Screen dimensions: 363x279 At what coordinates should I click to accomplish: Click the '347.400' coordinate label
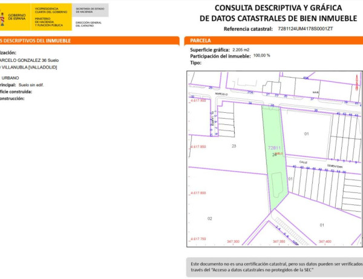325,241
